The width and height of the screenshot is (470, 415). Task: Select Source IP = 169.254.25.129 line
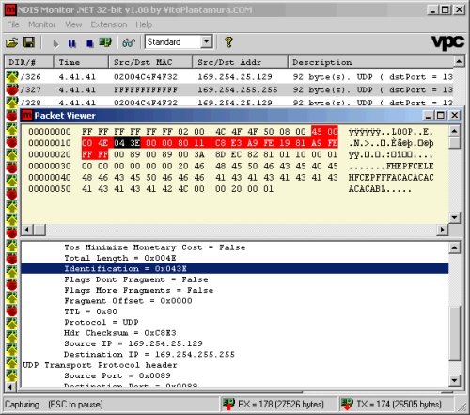(x=133, y=343)
